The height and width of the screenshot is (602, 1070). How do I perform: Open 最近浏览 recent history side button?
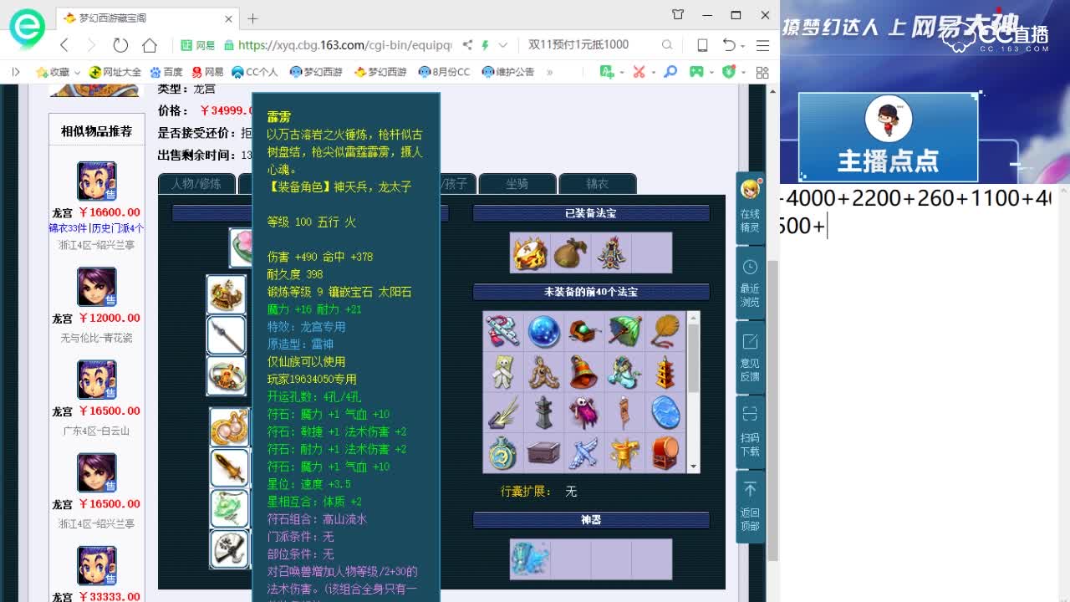point(750,283)
